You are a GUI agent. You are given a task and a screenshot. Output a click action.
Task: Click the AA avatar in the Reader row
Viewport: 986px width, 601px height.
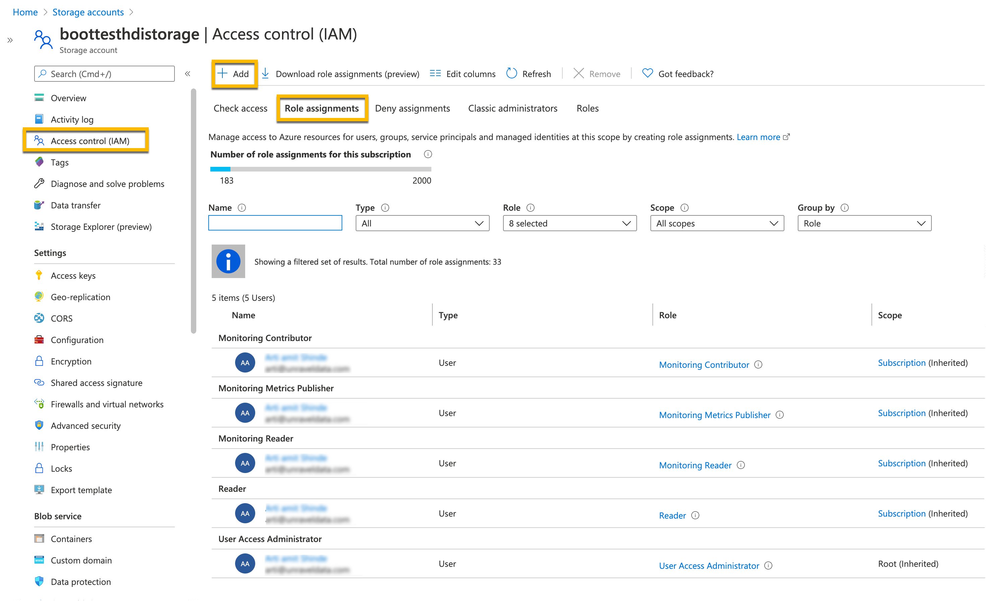[x=245, y=513]
